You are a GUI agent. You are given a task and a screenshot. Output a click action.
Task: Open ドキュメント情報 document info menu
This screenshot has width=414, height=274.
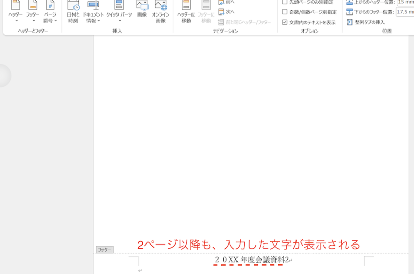tap(93, 11)
